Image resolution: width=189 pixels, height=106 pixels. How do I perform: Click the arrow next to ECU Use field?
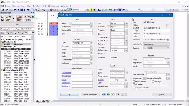(x=126, y=23)
